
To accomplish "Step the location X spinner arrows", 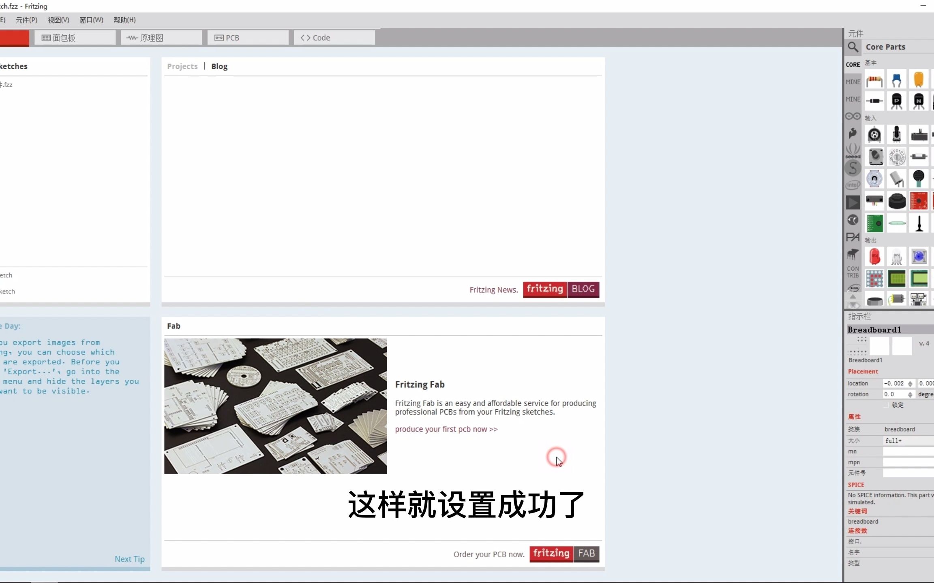I will (x=910, y=383).
